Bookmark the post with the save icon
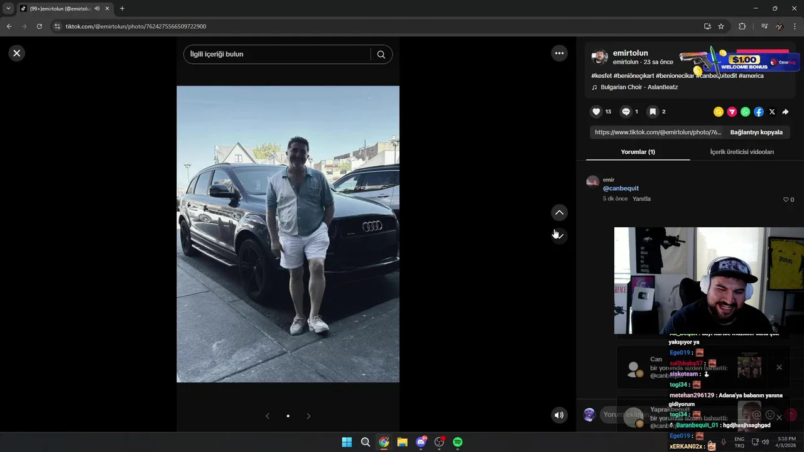The image size is (804, 452). click(x=653, y=112)
